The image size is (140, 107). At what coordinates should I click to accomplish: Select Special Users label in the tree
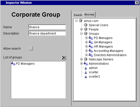(x=99, y=25)
